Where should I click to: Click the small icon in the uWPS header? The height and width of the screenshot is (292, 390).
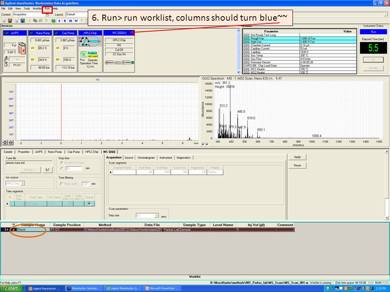pyautogui.click(x=6, y=33)
